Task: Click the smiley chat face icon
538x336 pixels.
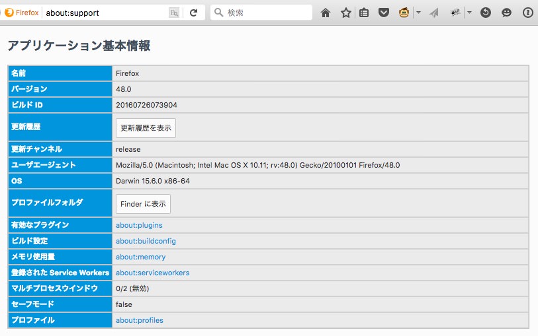Action: (x=506, y=13)
